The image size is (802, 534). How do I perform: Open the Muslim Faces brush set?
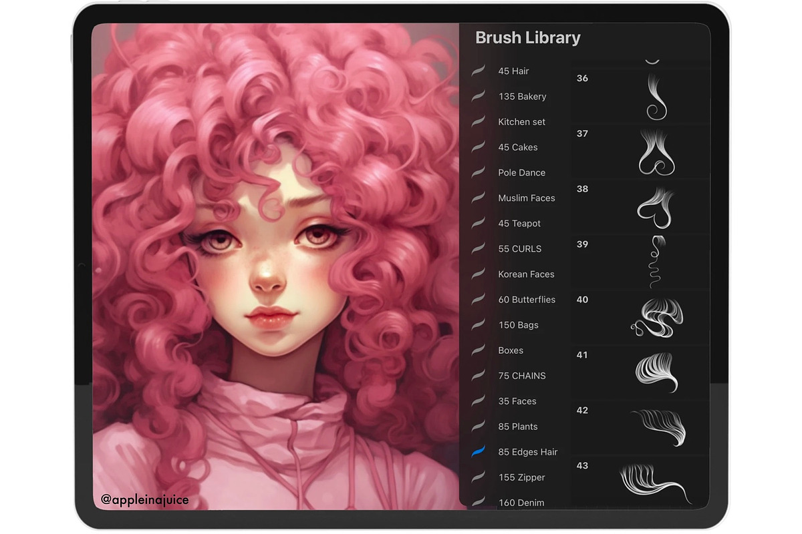click(x=526, y=198)
